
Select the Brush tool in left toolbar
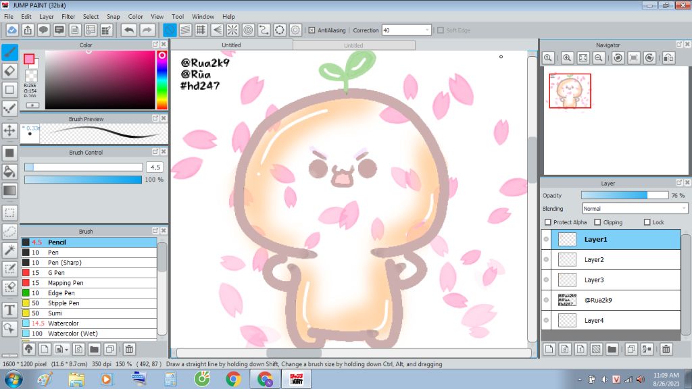click(x=9, y=52)
